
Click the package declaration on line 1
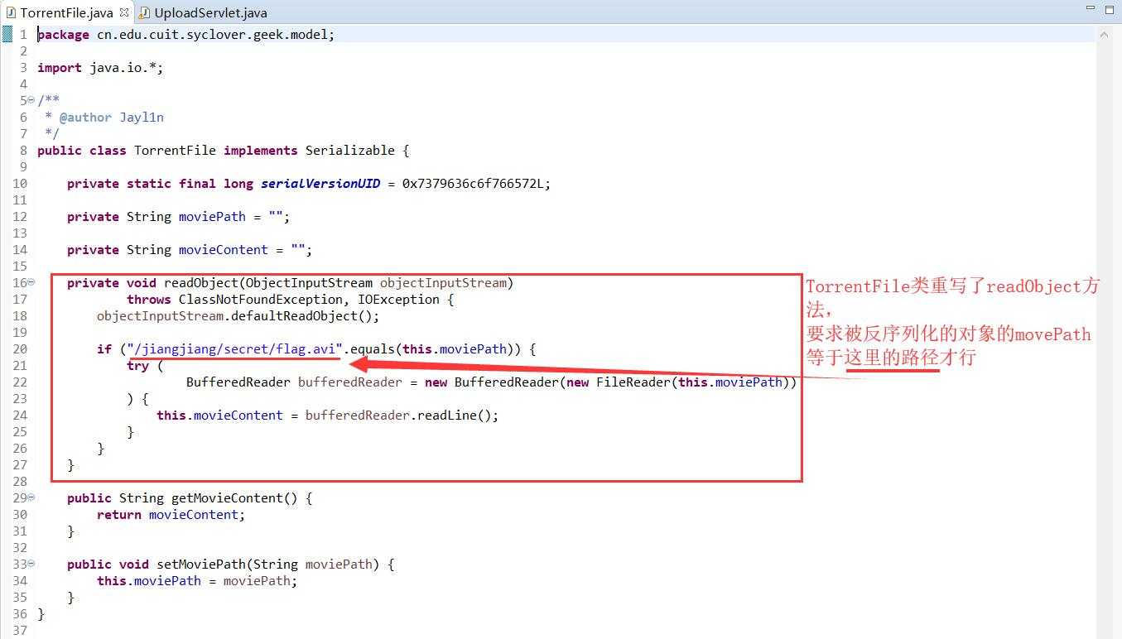pos(186,34)
